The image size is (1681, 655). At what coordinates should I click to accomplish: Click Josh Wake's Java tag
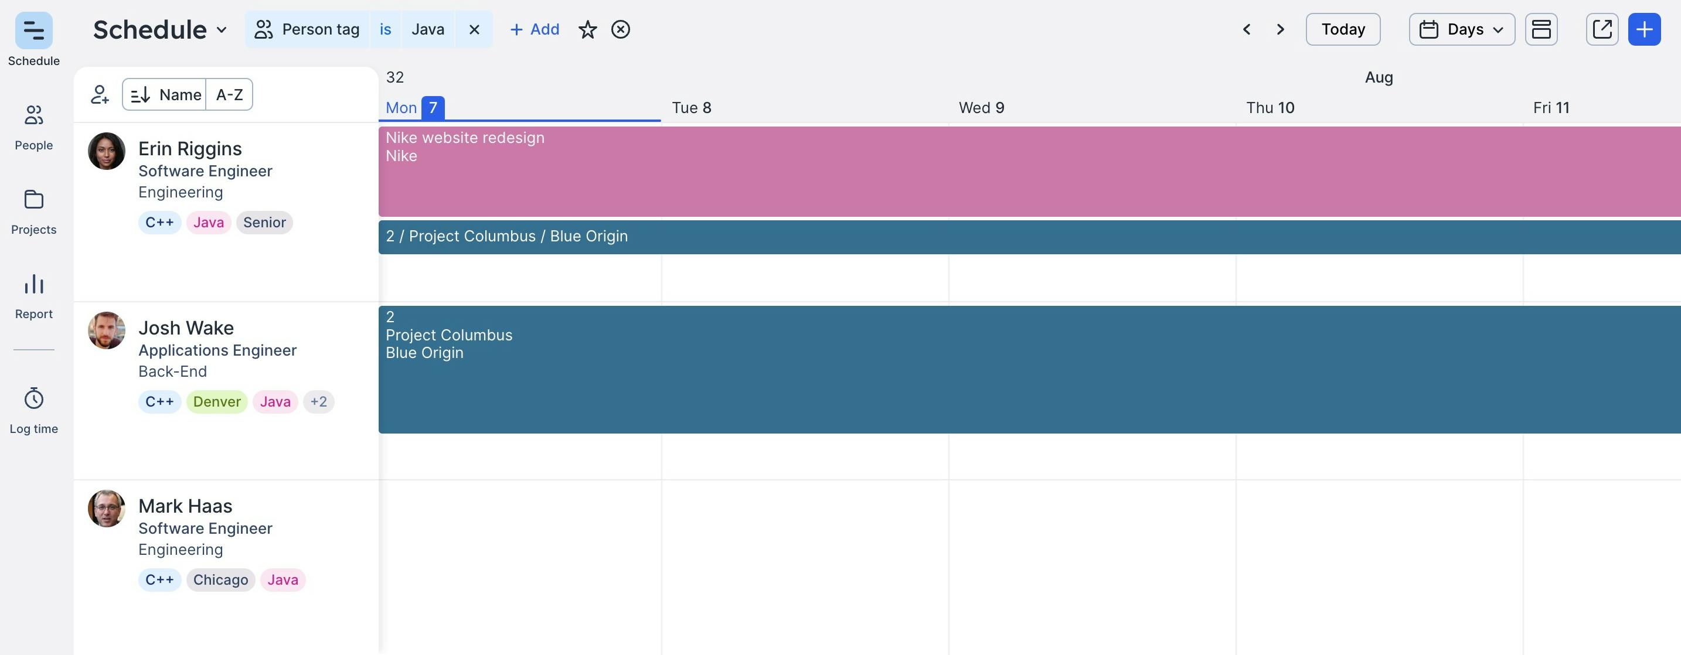coord(275,402)
